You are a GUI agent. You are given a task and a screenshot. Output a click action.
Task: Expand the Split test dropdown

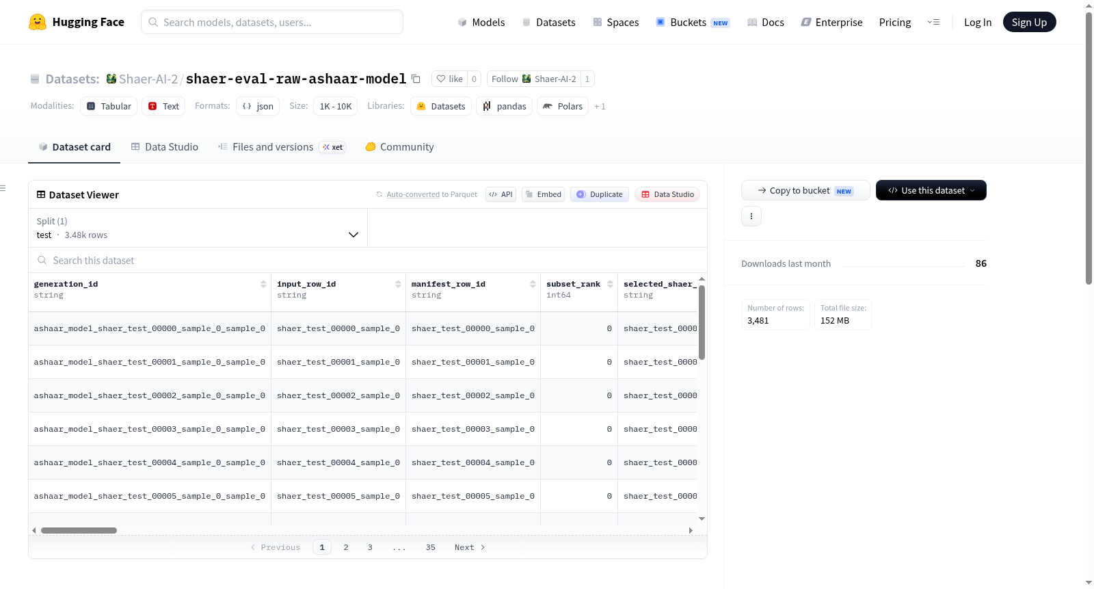[x=198, y=228]
